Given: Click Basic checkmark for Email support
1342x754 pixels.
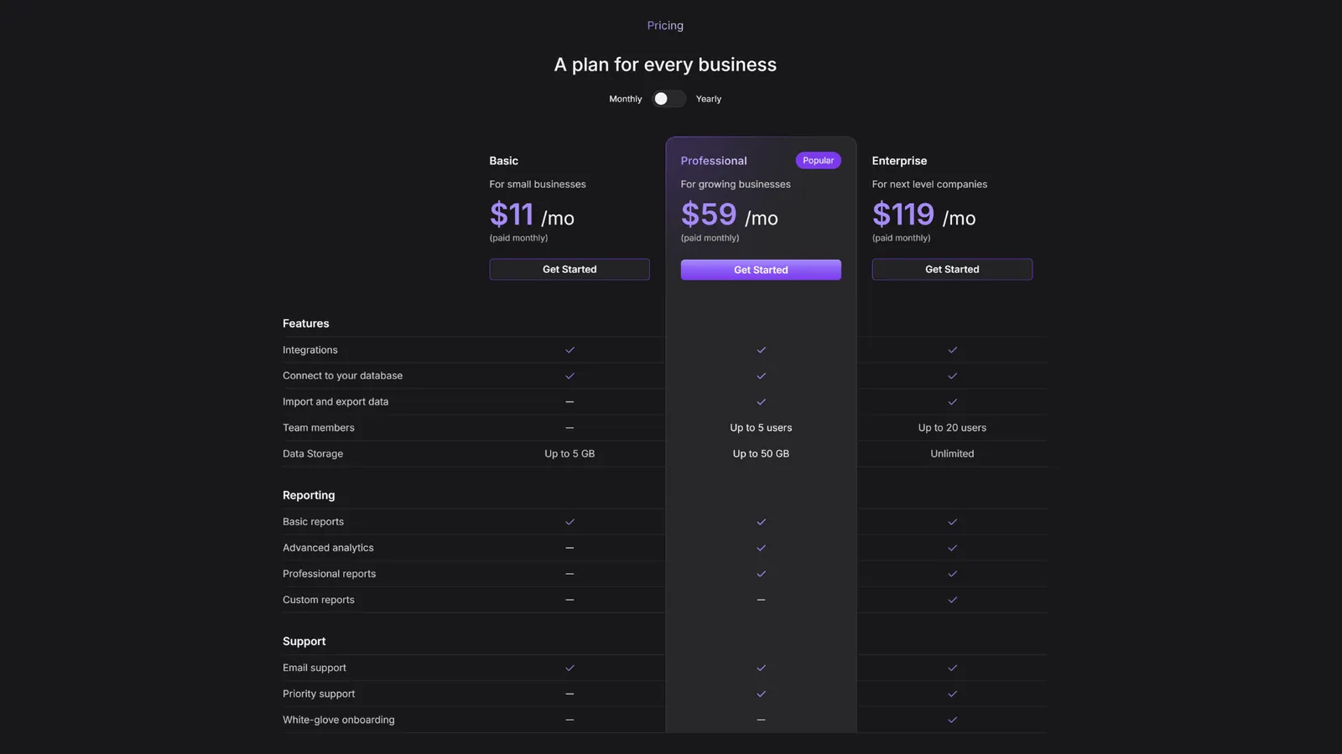Looking at the screenshot, I should [x=570, y=668].
